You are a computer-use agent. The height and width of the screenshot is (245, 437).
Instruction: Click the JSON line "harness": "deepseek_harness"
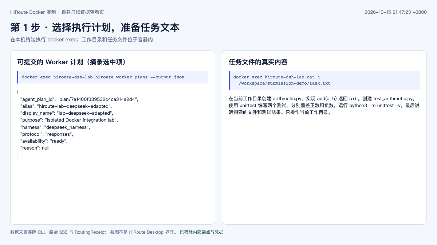point(55,127)
